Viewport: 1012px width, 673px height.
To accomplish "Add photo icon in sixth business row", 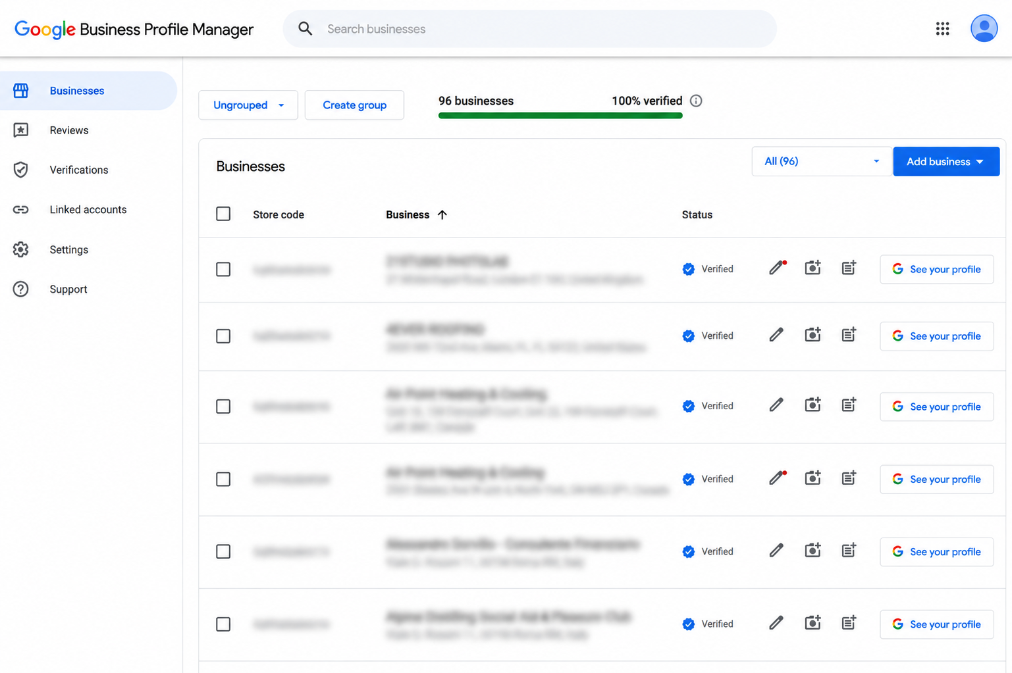I will point(812,624).
